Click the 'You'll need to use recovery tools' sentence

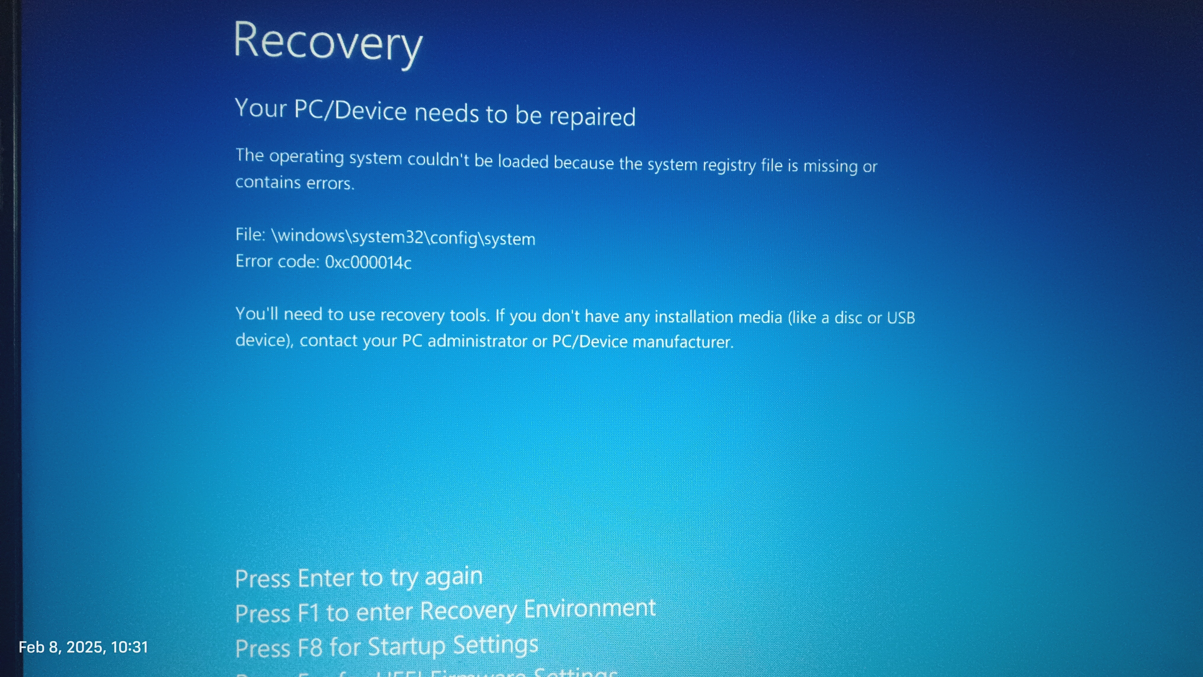[x=362, y=315]
